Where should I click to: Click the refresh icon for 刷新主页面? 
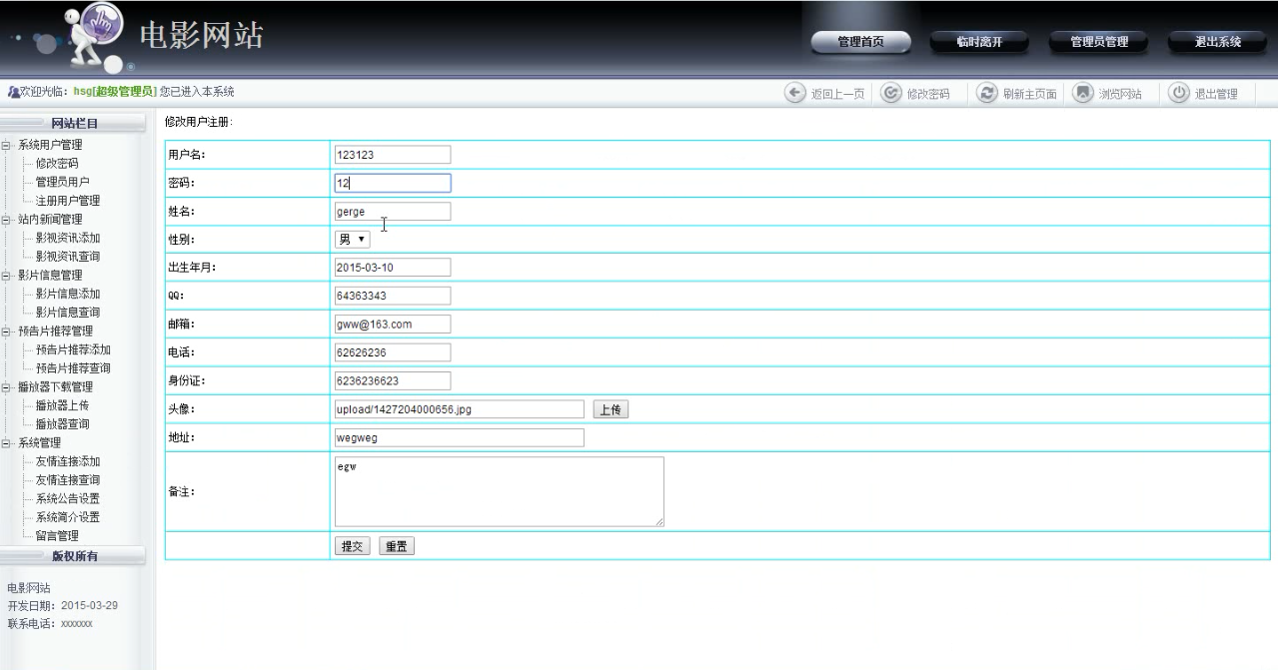click(989, 94)
